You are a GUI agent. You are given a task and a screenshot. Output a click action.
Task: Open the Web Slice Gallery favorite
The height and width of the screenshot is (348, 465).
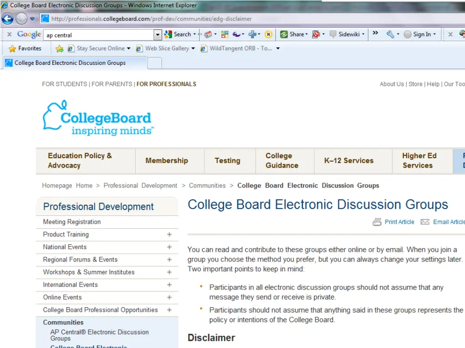click(x=163, y=48)
